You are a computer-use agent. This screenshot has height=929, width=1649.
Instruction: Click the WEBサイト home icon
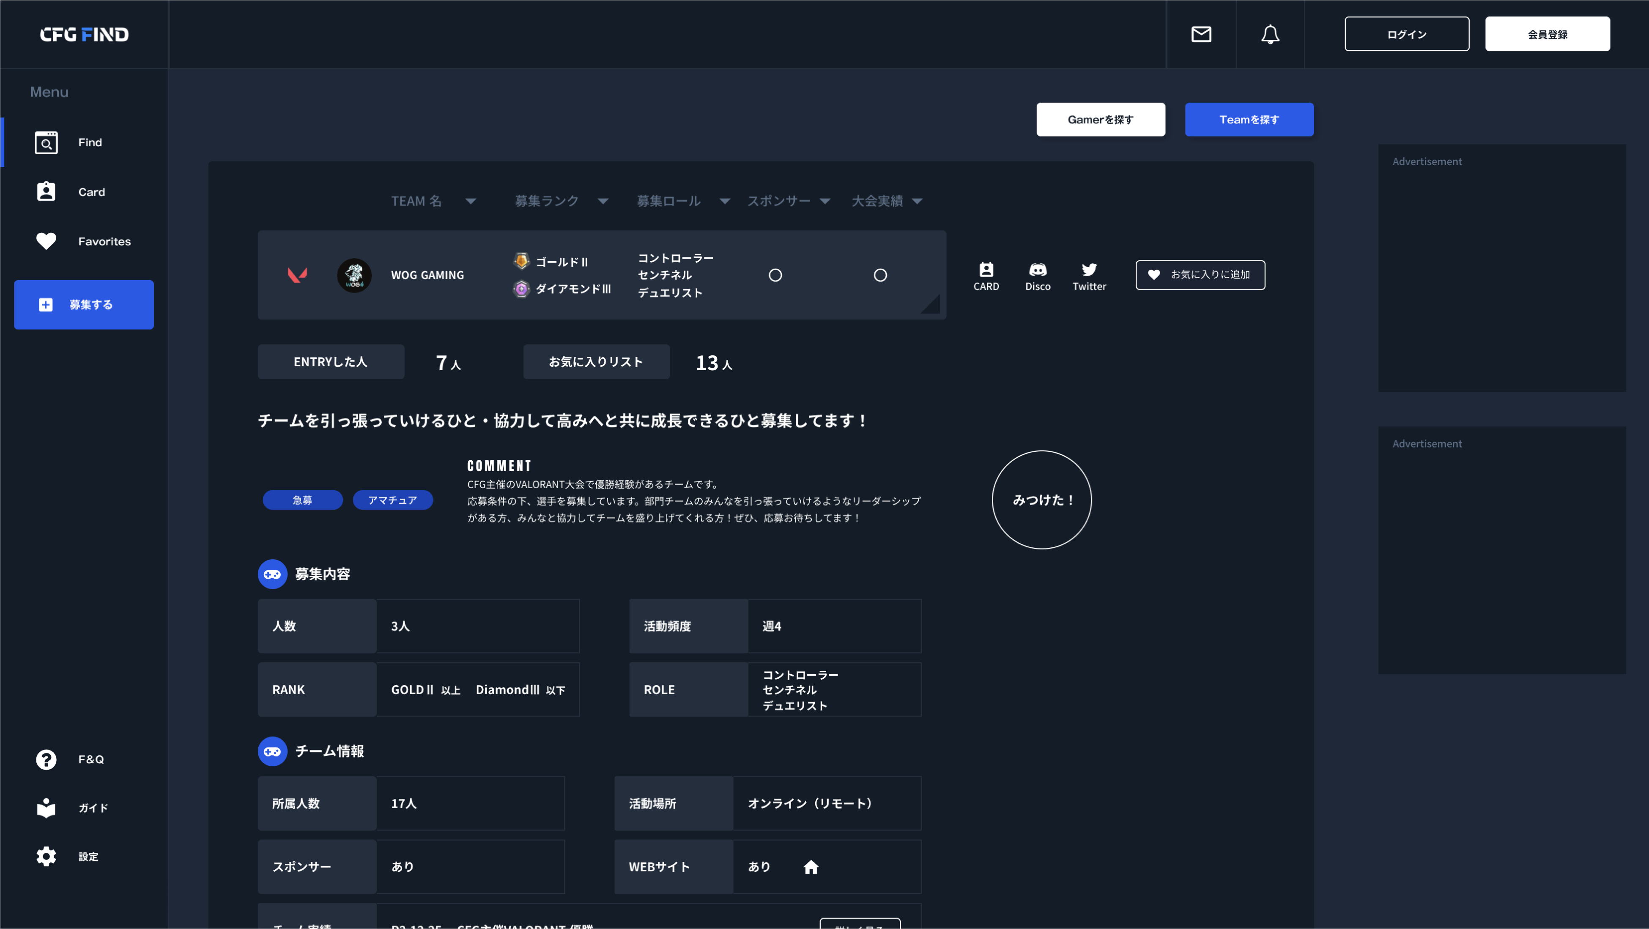click(x=811, y=867)
